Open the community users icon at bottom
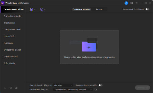This screenshot has height=93, width=153. click(16, 88)
